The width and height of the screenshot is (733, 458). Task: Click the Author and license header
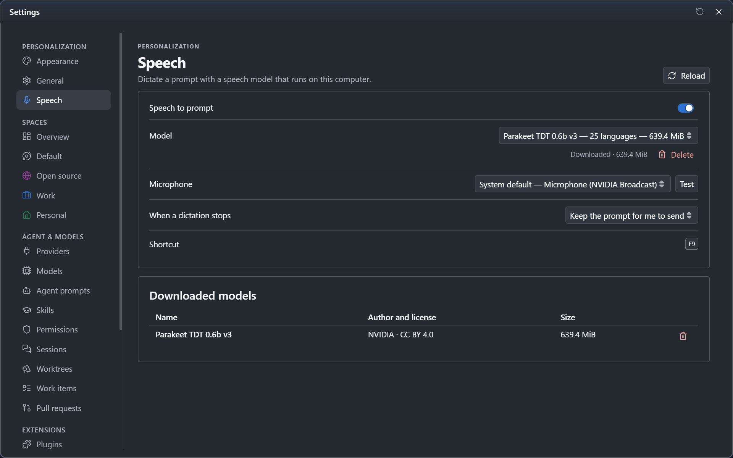pos(402,317)
